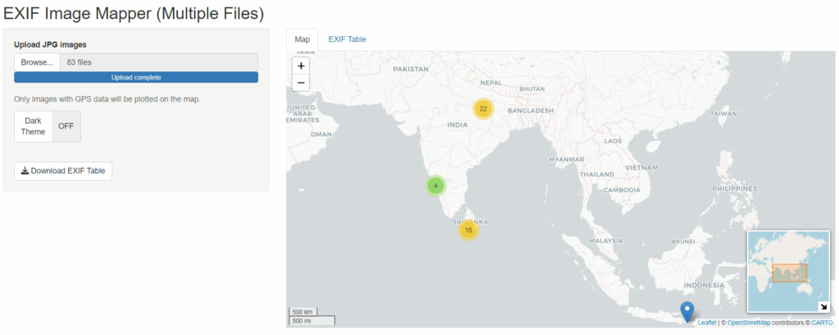Zoom out on the map

[x=301, y=83]
